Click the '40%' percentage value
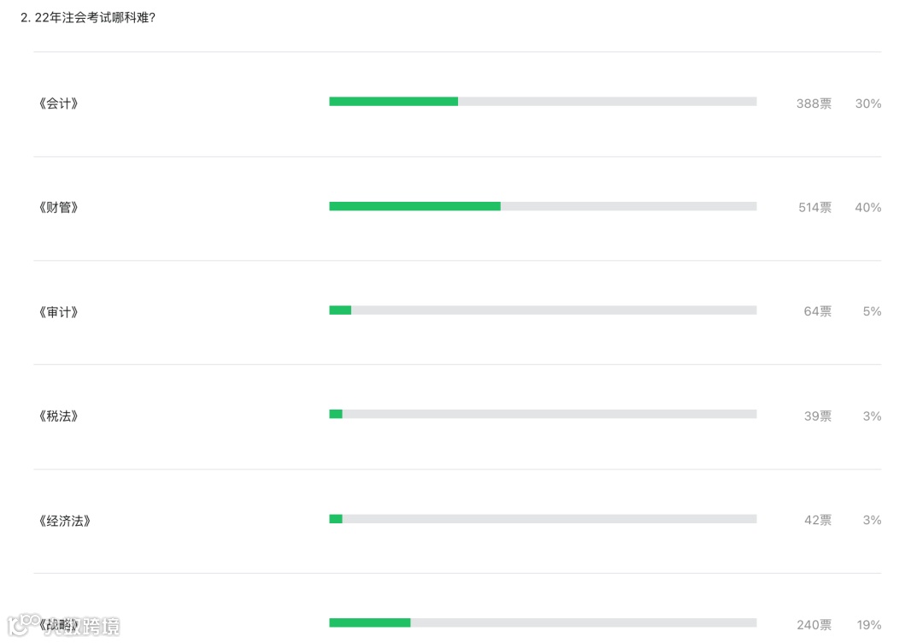Viewport: 923px width, 643px height. pyautogui.click(x=867, y=208)
